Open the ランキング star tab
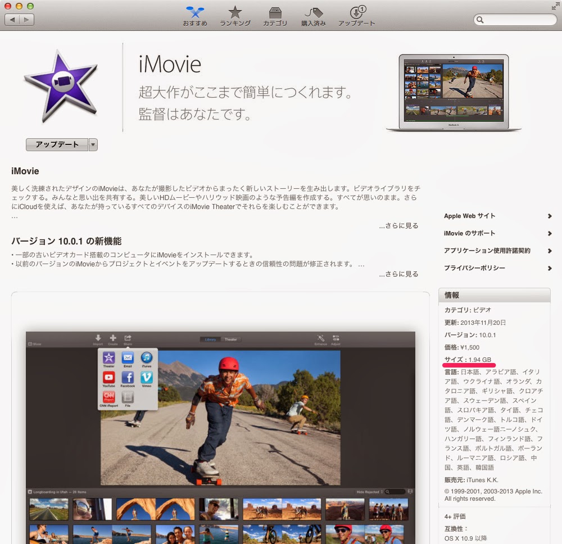562x544 pixels. point(235,17)
